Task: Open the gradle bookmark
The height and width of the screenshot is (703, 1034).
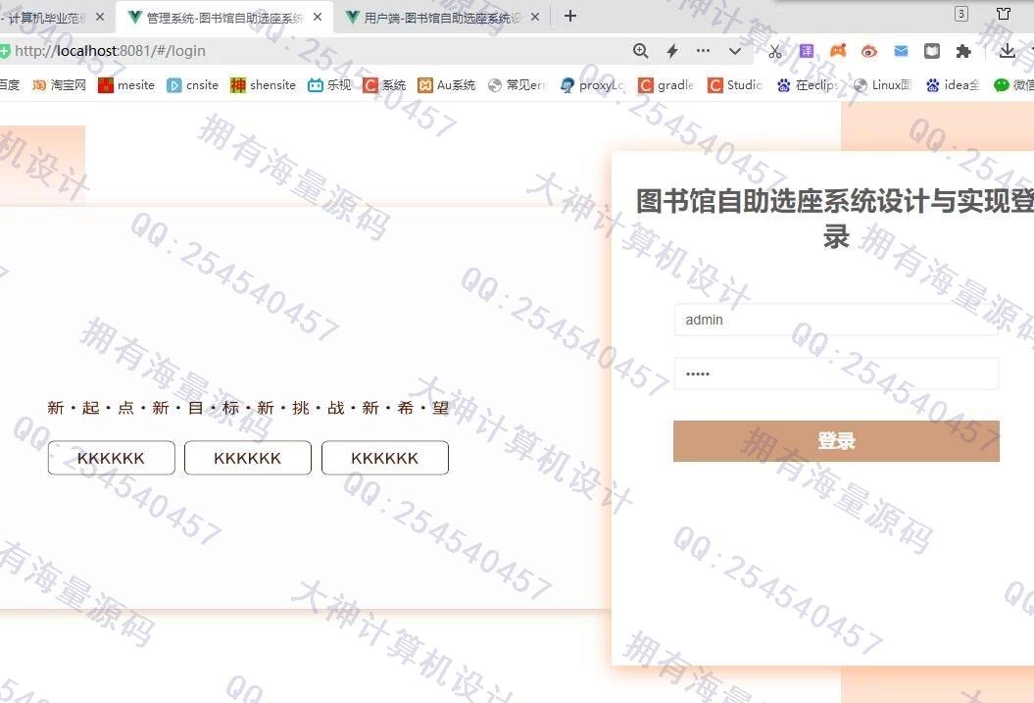Action: click(666, 85)
